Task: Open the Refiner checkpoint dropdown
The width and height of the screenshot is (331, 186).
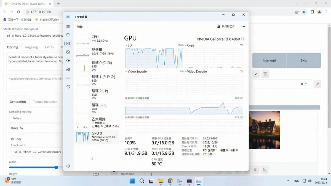Action: (37, 152)
